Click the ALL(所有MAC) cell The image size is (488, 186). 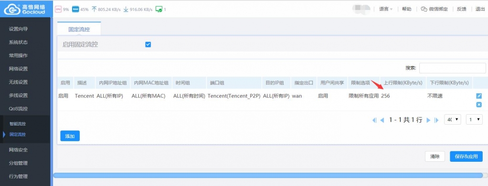click(x=149, y=96)
